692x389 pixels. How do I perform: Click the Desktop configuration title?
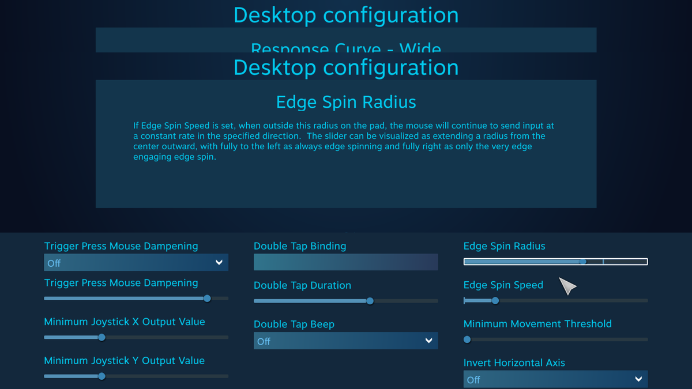click(x=345, y=67)
